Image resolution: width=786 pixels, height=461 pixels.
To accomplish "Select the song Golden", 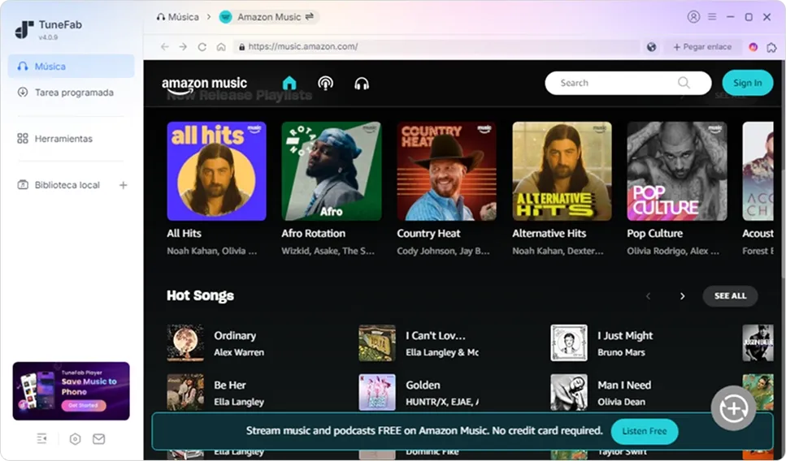I will [x=423, y=386].
